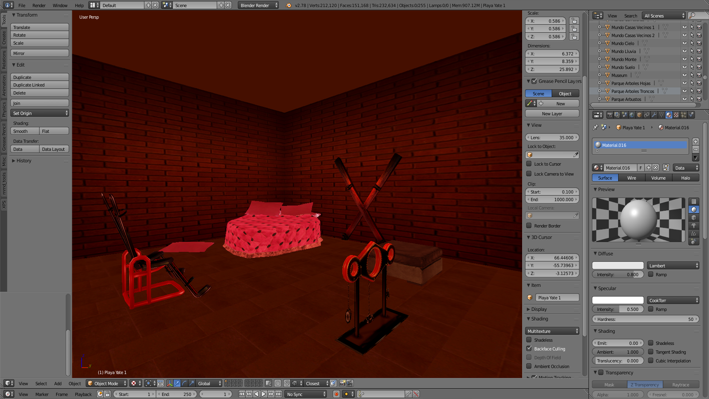Viewport: 709px width, 399px height.
Task: Open the Constraints properties tab (chain icon)
Action: [647, 115]
